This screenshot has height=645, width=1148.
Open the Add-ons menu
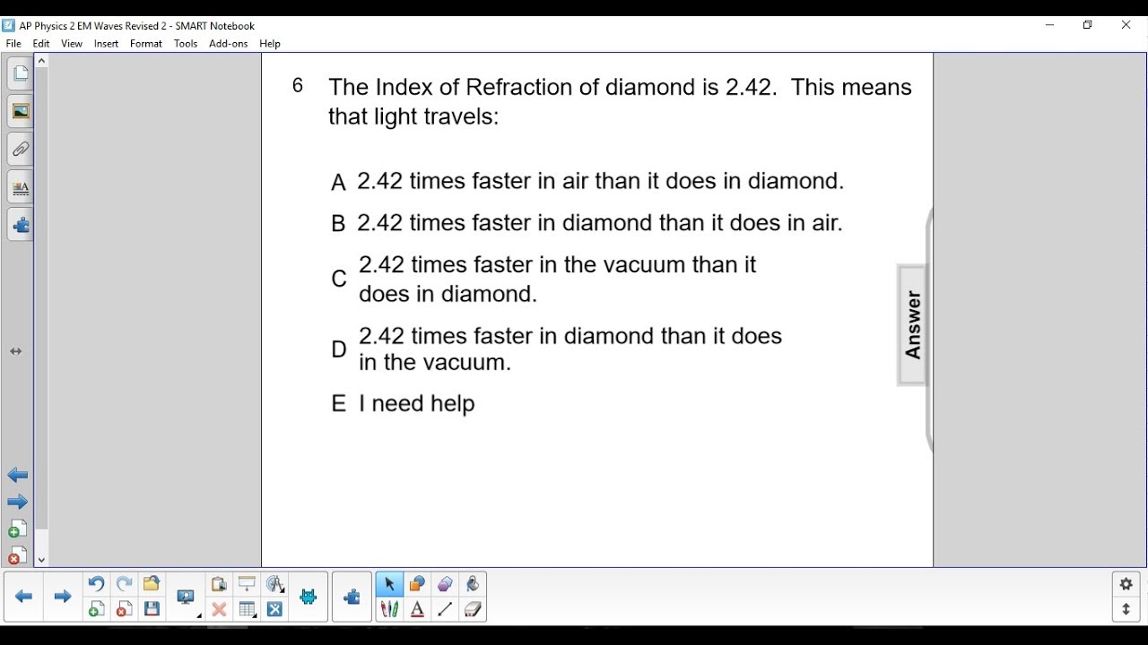[228, 43]
